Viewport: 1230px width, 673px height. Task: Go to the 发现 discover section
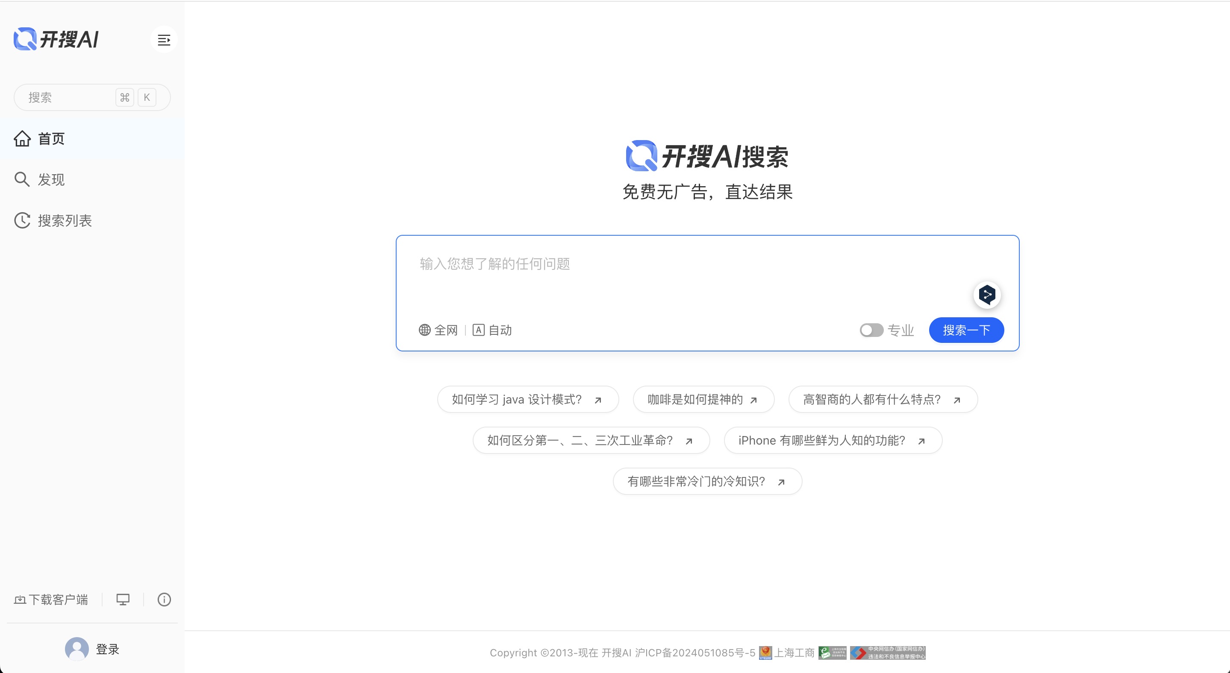tap(92, 180)
